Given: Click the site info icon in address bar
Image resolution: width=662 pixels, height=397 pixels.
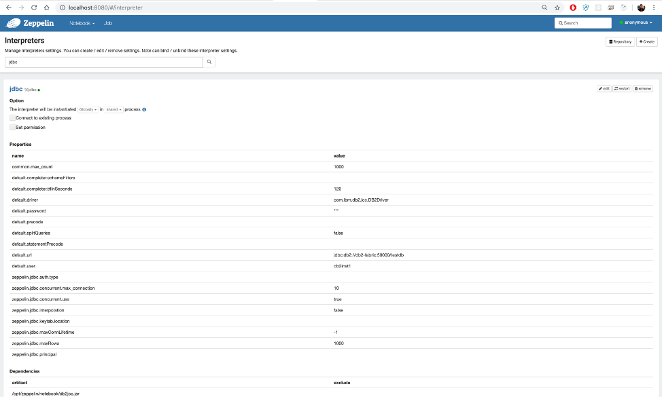Looking at the screenshot, I should point(63,7).
